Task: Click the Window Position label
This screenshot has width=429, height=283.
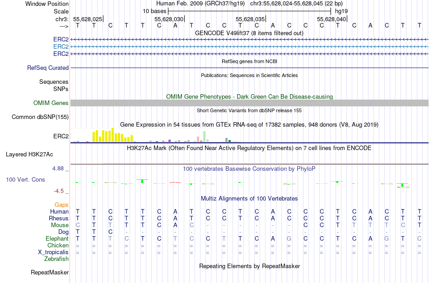Action: [x=47, y=4]
